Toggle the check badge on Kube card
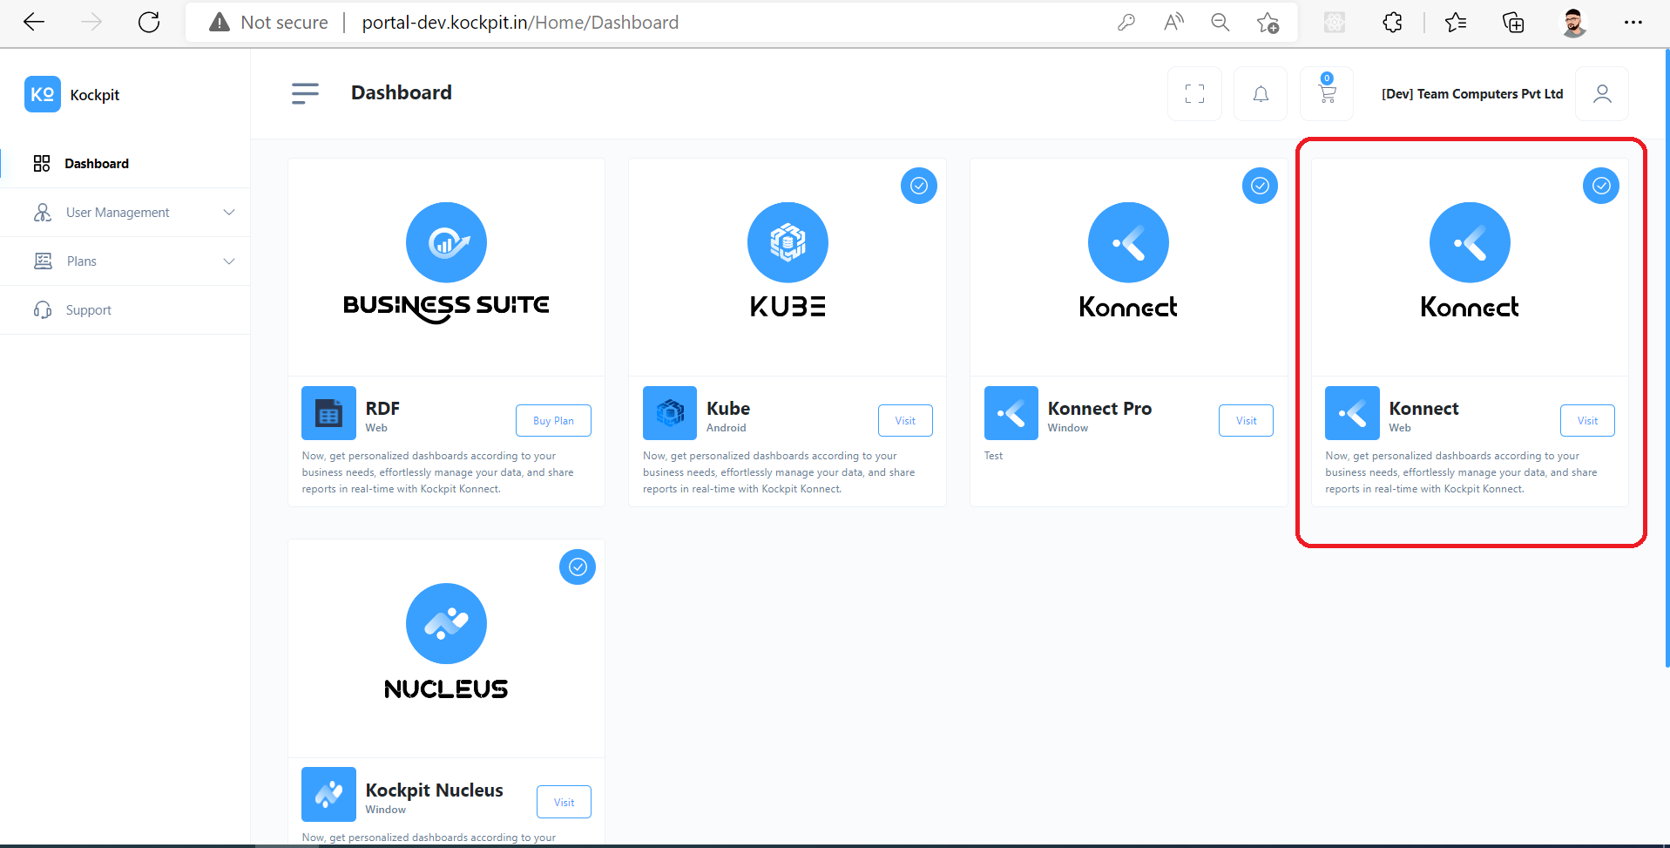Image resolution: width=1670 pixels, height=848 pixels. 918,186
